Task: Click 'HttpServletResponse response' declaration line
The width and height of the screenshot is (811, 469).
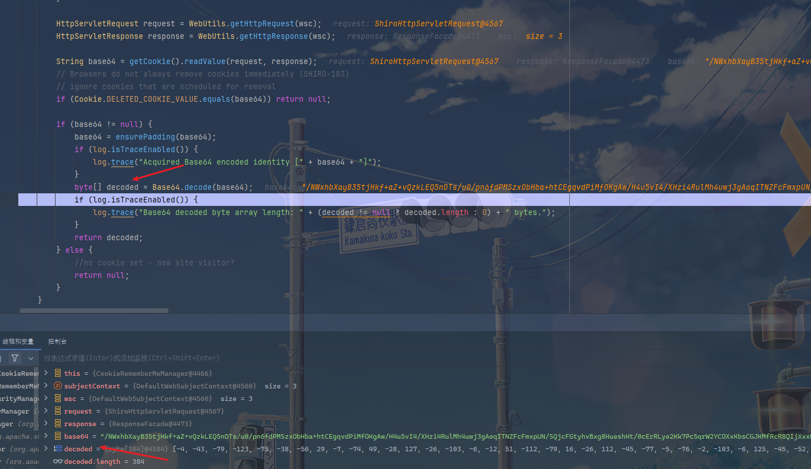Action: 196,36
